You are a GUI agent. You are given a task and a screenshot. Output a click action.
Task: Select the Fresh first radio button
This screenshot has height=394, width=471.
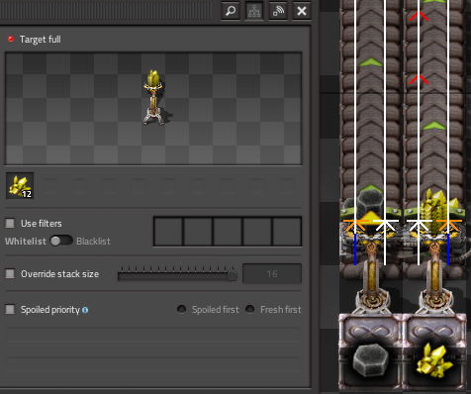pyautogui.click(x=250, y=309)
